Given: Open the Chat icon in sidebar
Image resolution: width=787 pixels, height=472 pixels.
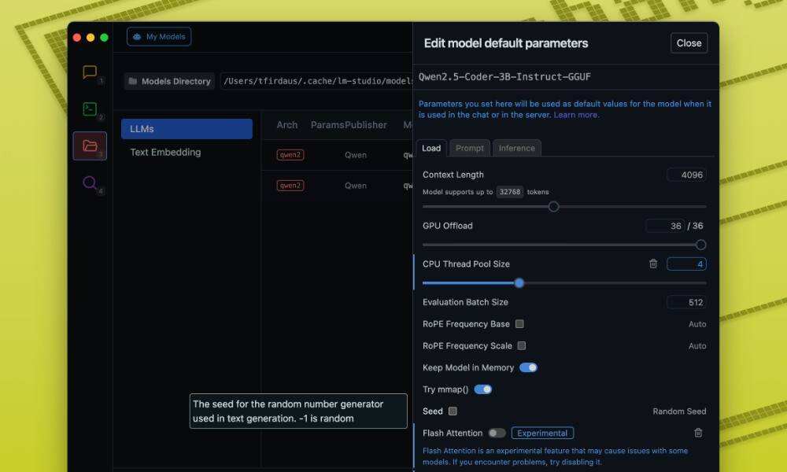Looking at the screenshot, I should (90, 72).
